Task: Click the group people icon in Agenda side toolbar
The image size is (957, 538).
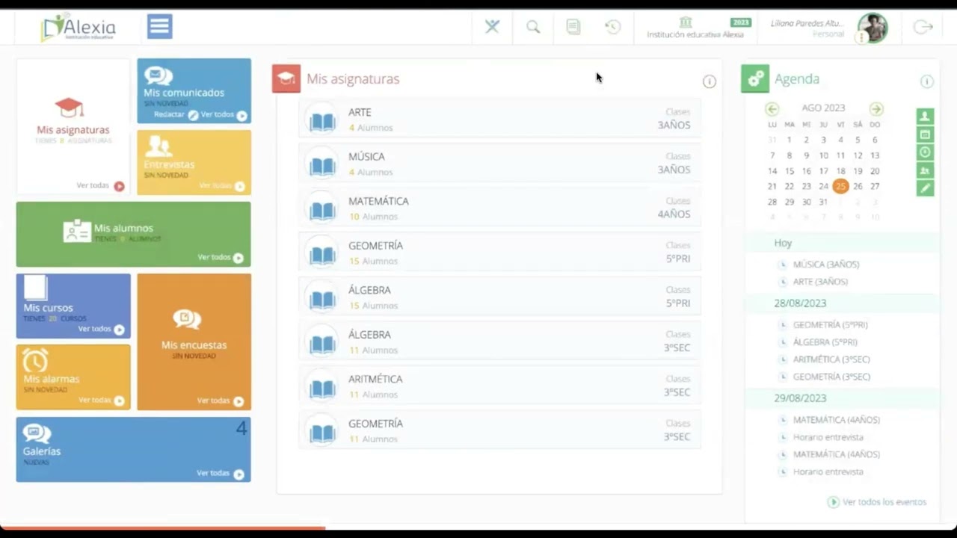Action: [925, 170]
